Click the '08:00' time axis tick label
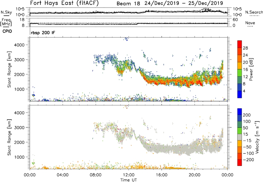This screenshot has height=182, width=263. [96, 175]
